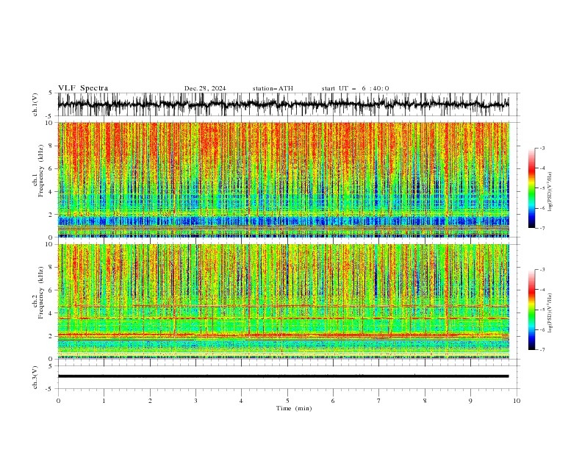Click the time axis tick "1"
582x450 pixels.
[104, 401]
